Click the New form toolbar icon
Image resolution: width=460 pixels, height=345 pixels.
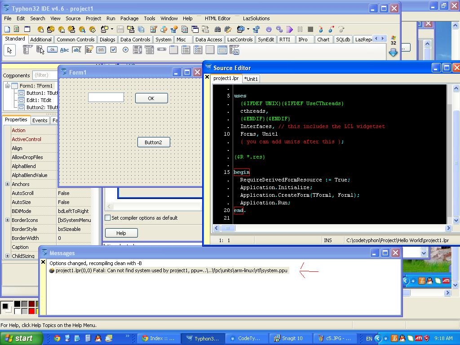point(27,29)
